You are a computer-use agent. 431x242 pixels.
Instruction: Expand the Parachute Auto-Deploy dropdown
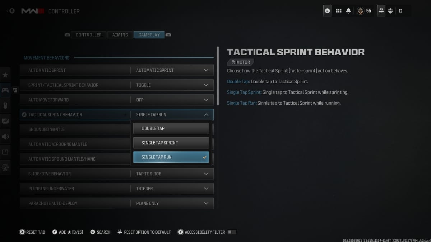pyautogui.click(x=117, y=203)
